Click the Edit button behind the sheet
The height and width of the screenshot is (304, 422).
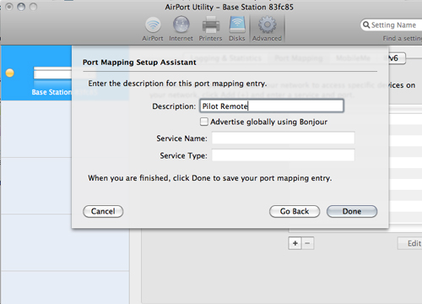click(410, 243)
